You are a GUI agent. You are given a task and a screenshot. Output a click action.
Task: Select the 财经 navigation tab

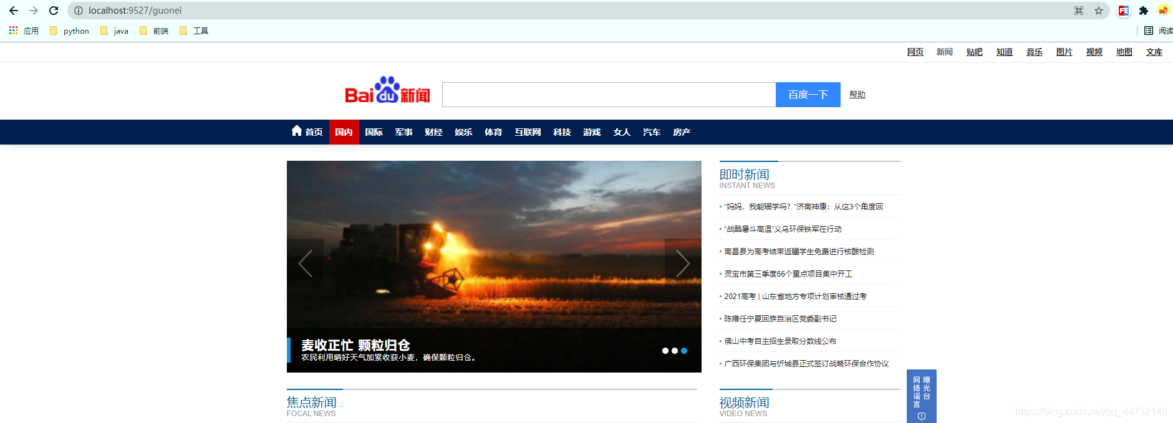click(434, 132)
